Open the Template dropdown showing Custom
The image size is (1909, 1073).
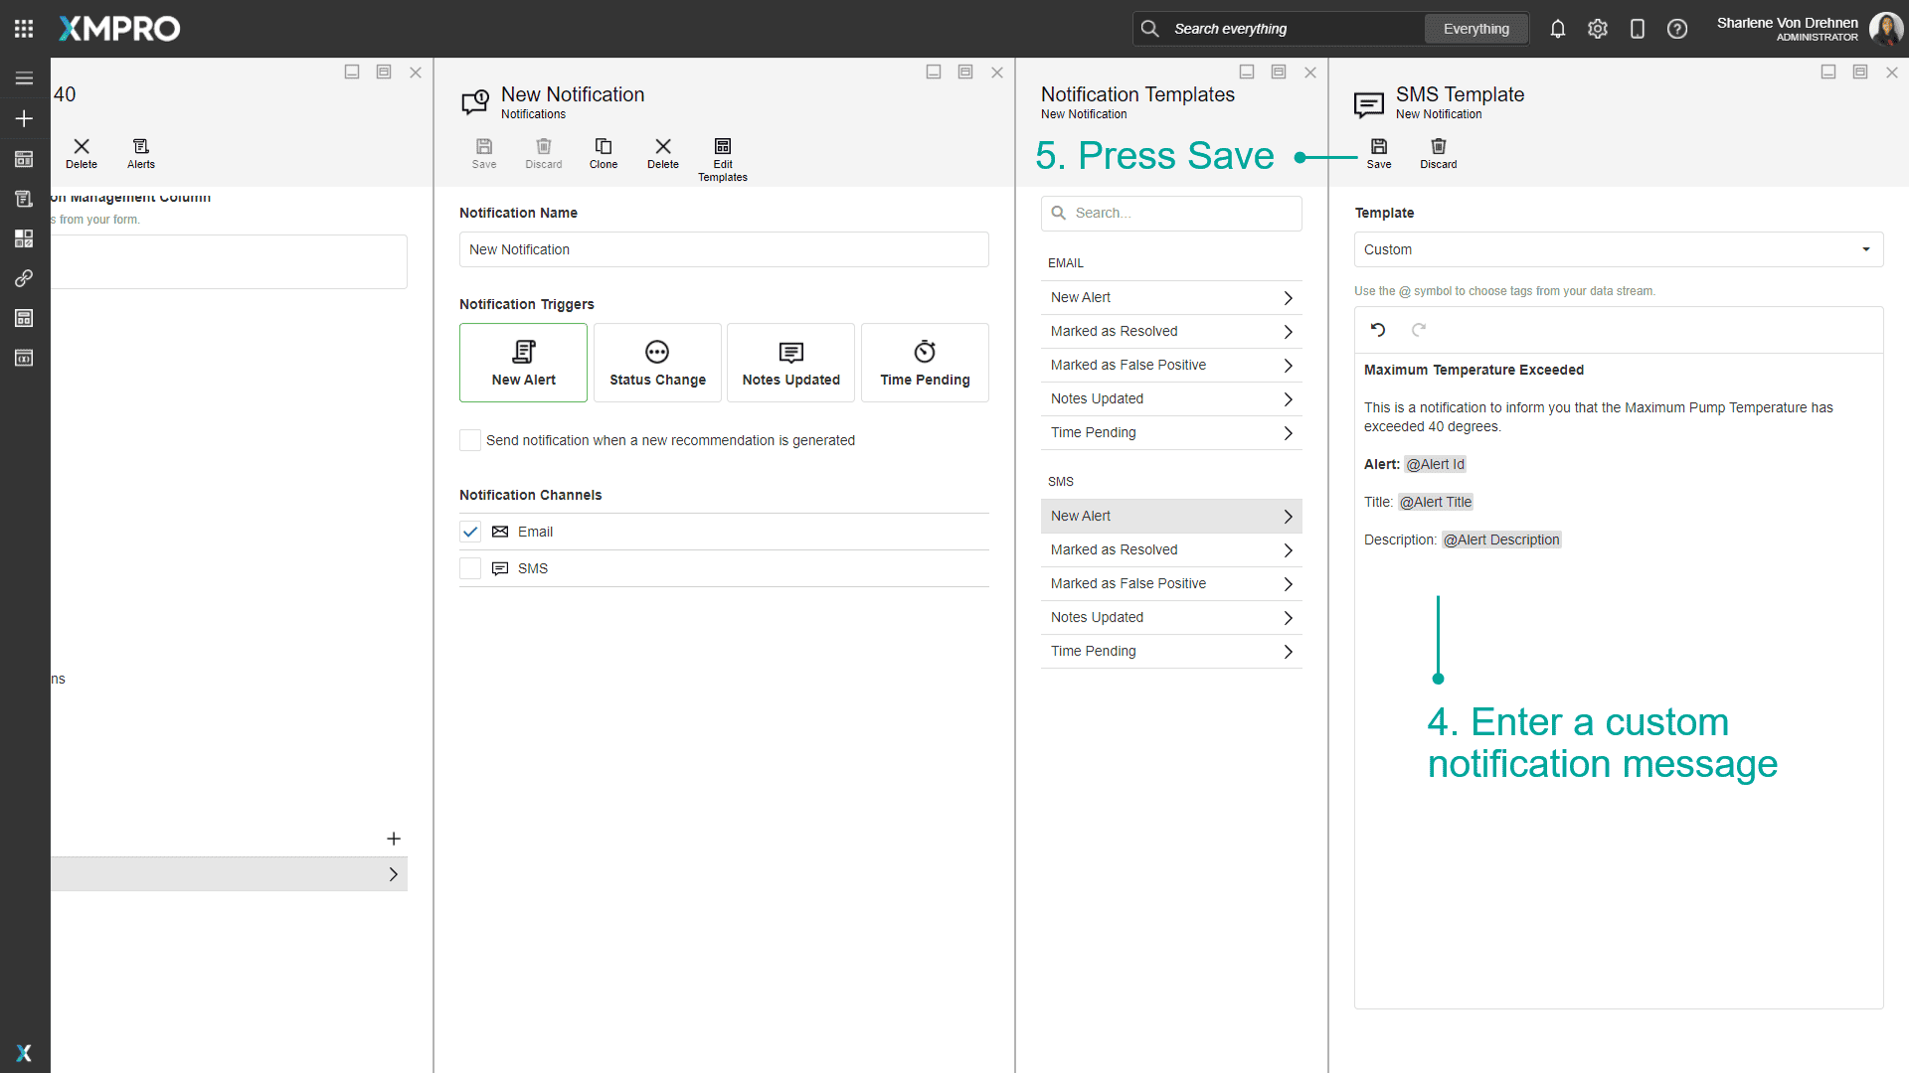coord(1618,249)
